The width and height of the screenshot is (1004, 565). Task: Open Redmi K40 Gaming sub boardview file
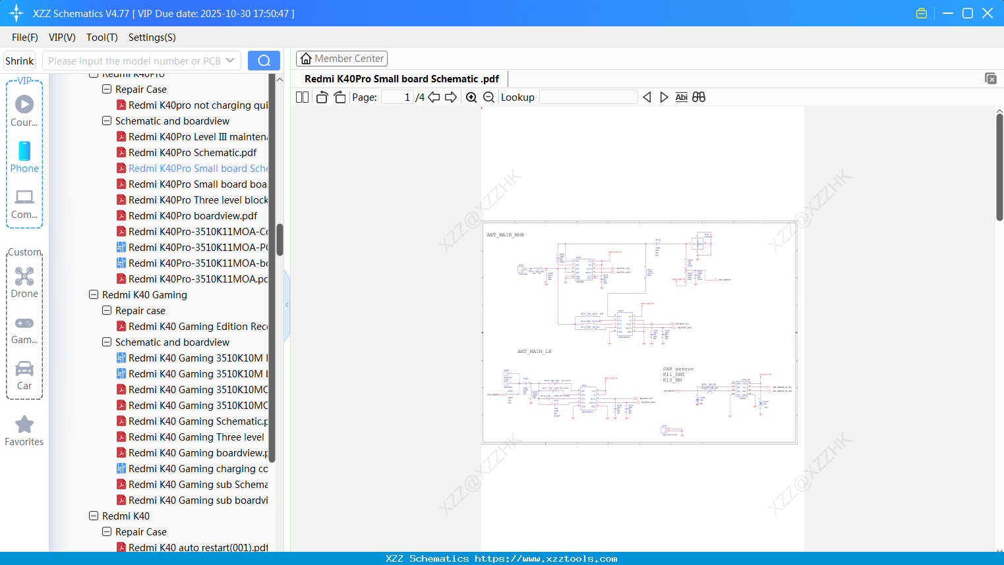(x=192, y=500)
